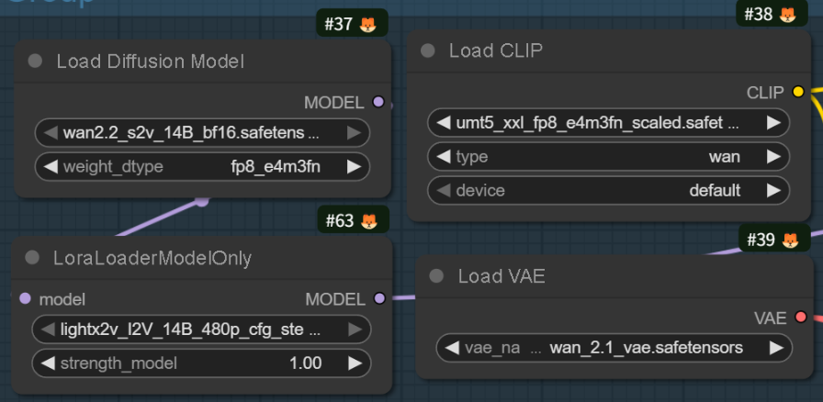
Task: Click the model input port on LoraLoaderModelOnly
Action: [25, 298]
